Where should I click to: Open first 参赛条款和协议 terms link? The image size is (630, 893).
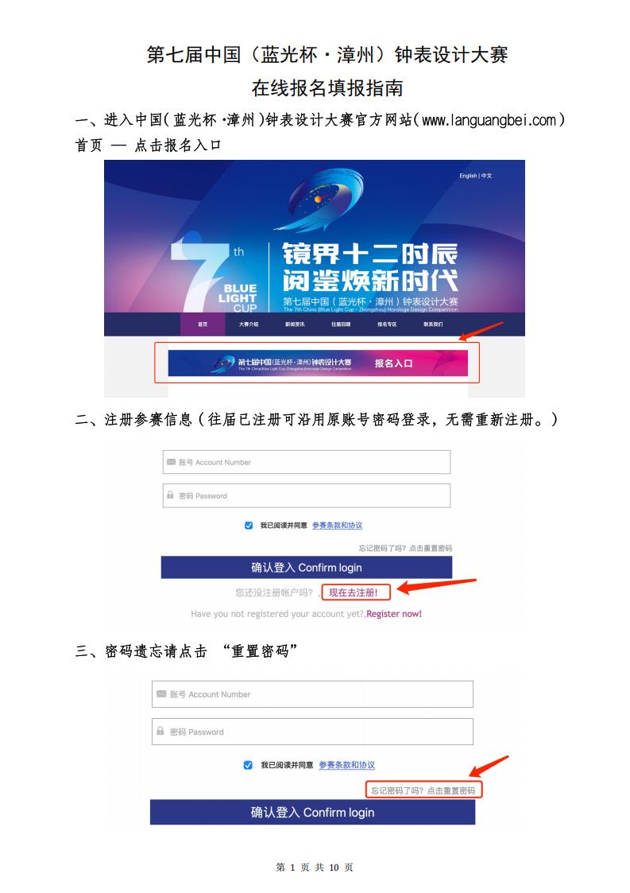click(337, 525)
